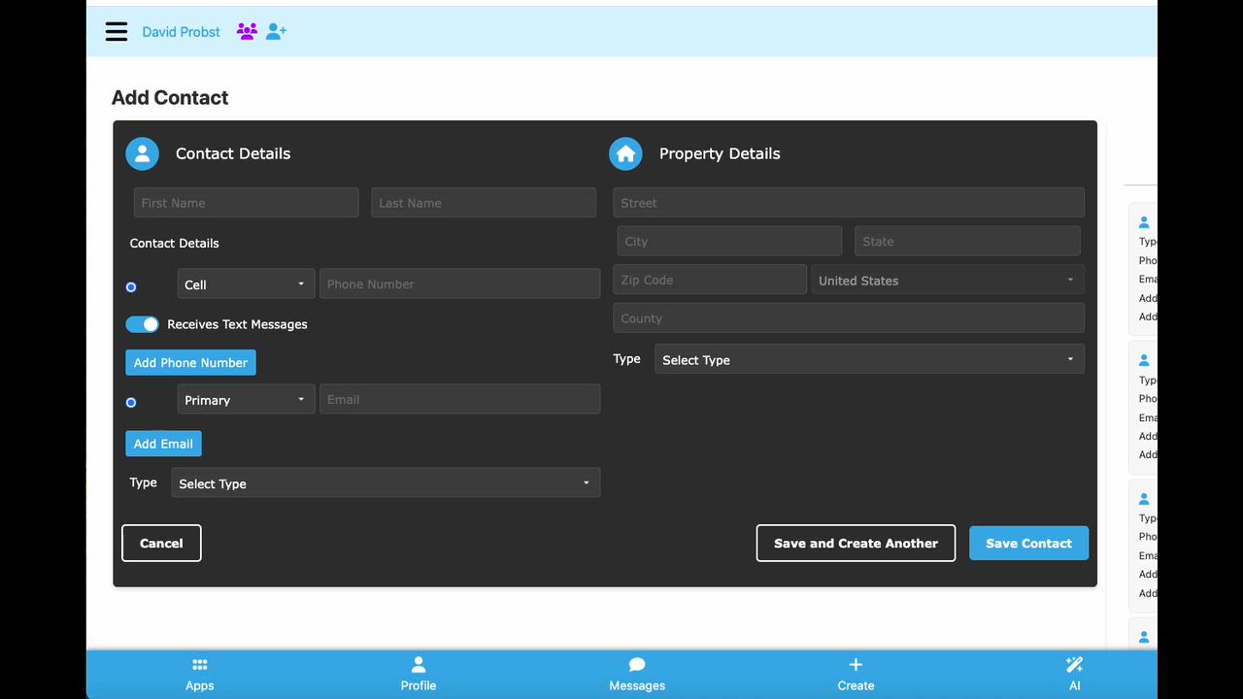Open the property Select Type dropdown
The image size is (1243, 699).
pos(869,359)
